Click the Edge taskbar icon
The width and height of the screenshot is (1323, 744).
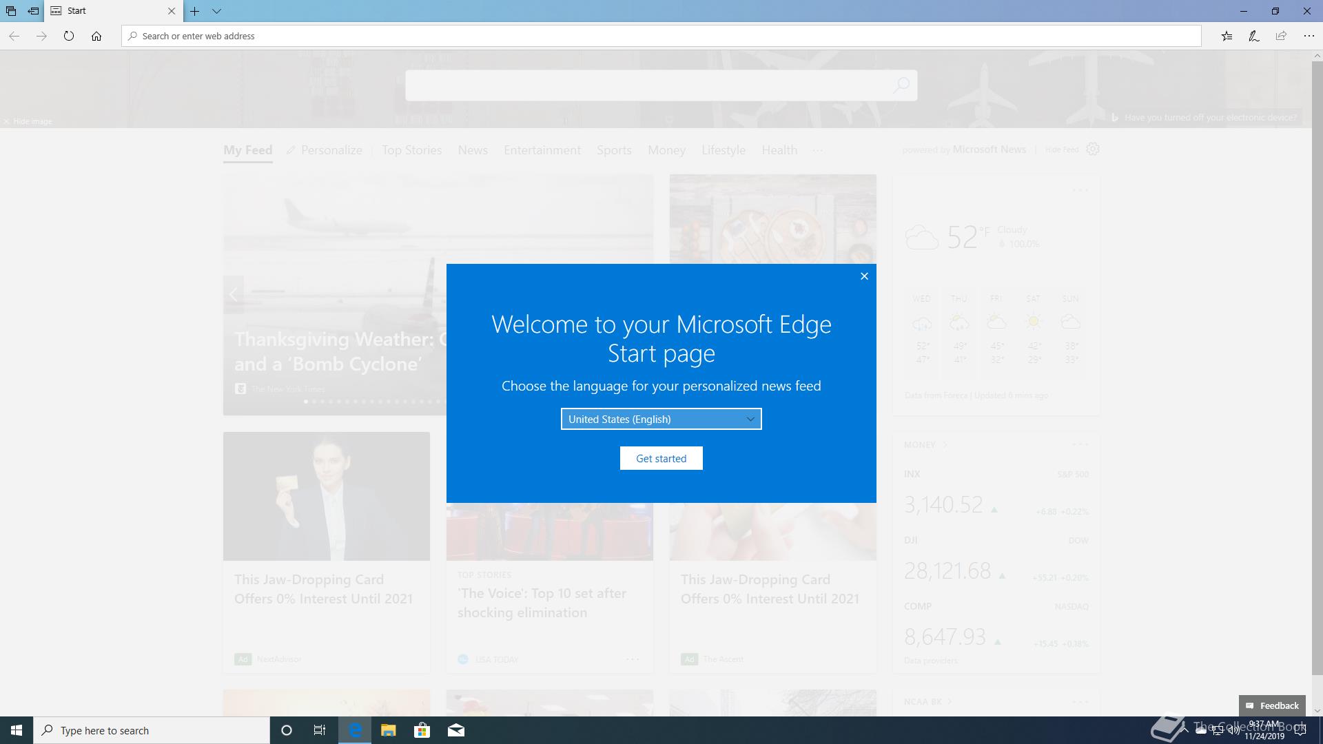[355, 730]
